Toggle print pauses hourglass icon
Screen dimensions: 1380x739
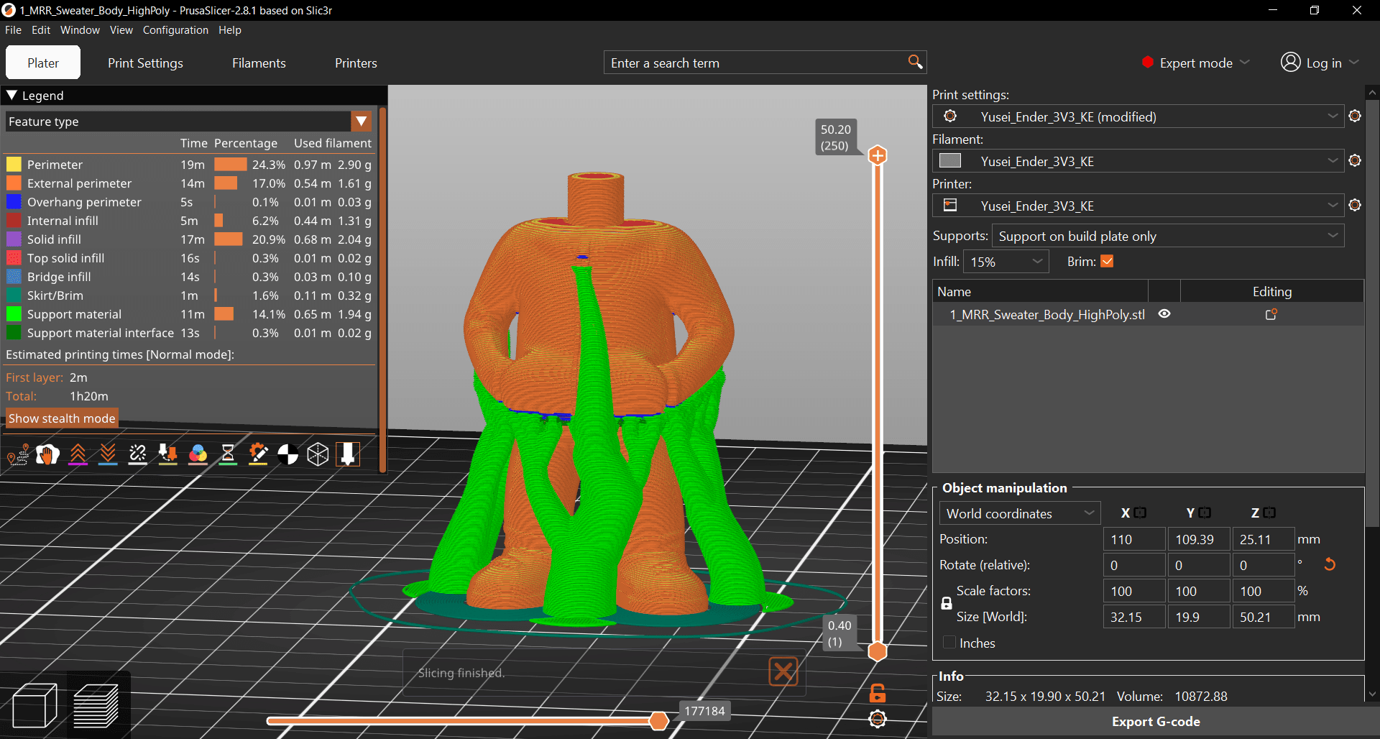pos(228,454)
